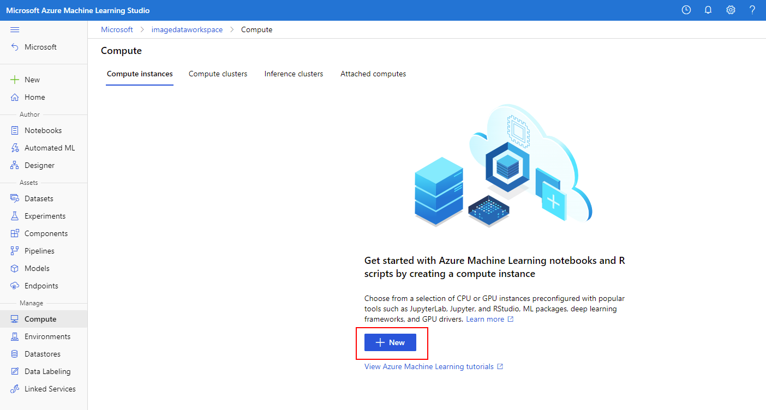Image resolution: width=766 pixels, height=410 pixels.
Task: Click the Datasets icon in sidebar
Action: pyautogui.click(x=15, y=198)
